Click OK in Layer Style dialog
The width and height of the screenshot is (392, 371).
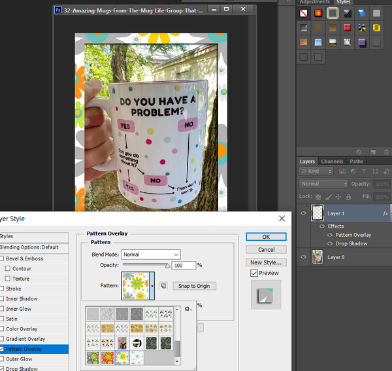coord(266,237)
